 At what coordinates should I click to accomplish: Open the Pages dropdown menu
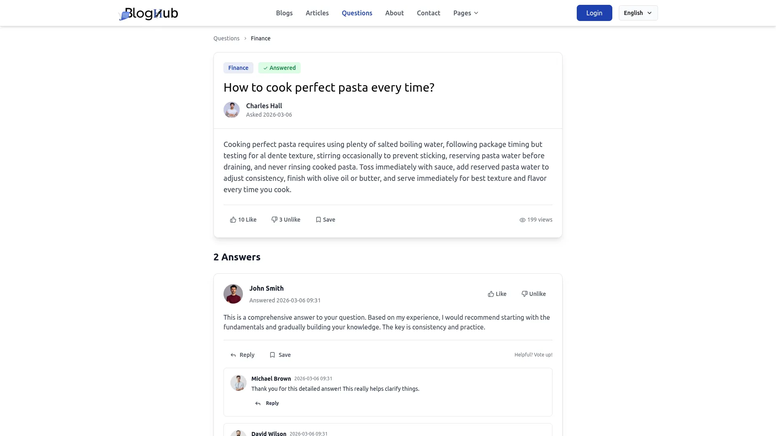point(465,13)
